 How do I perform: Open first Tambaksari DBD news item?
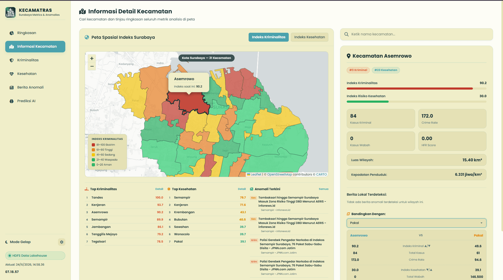coord(289,204)
